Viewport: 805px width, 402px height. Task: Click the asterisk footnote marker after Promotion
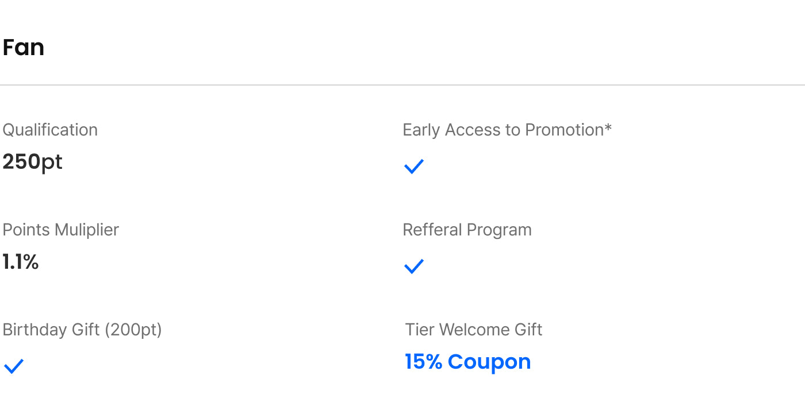click(x=608, y=128)
